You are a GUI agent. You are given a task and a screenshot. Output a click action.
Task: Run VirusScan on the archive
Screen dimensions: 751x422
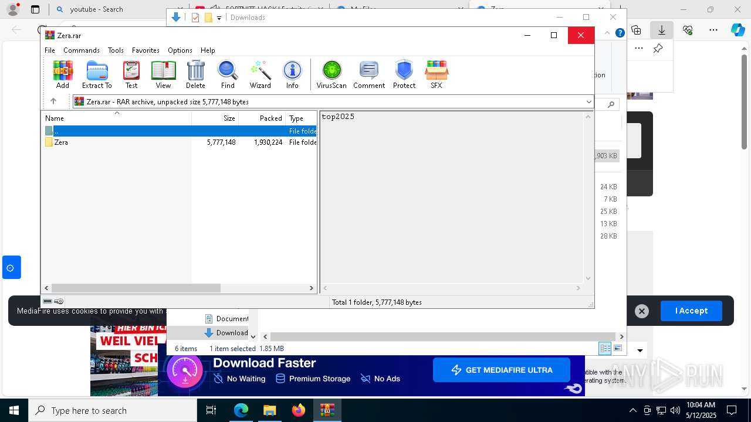331,74
